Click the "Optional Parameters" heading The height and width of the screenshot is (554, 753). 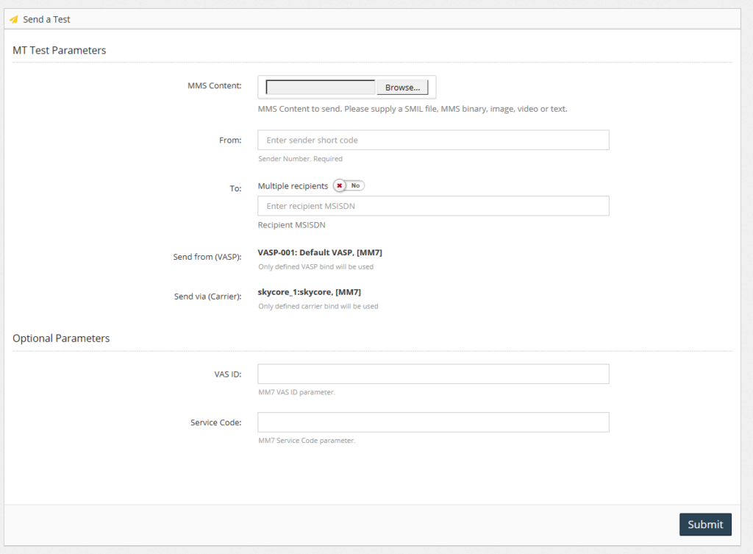coord(61,338)
